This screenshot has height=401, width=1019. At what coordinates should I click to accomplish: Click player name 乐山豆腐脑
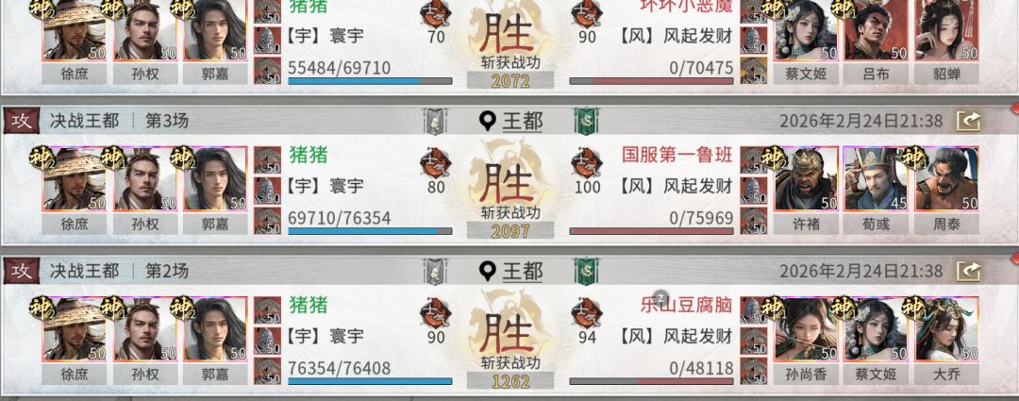686,305
